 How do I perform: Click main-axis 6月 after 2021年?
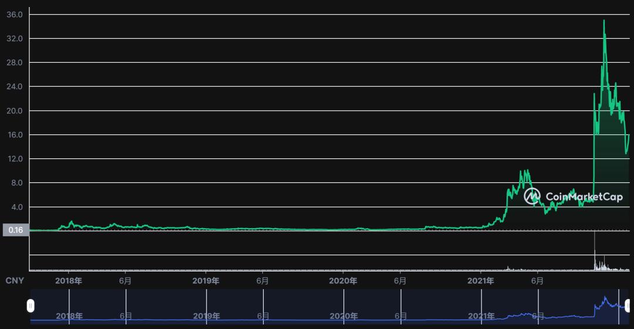537,280
